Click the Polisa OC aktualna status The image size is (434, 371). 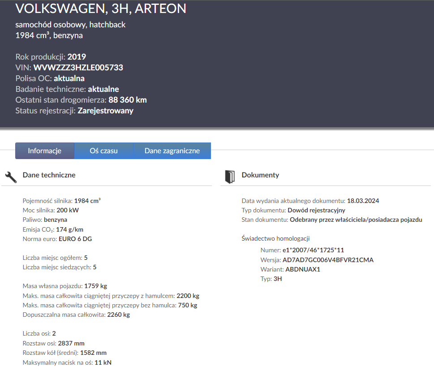(x=69, y=78)
